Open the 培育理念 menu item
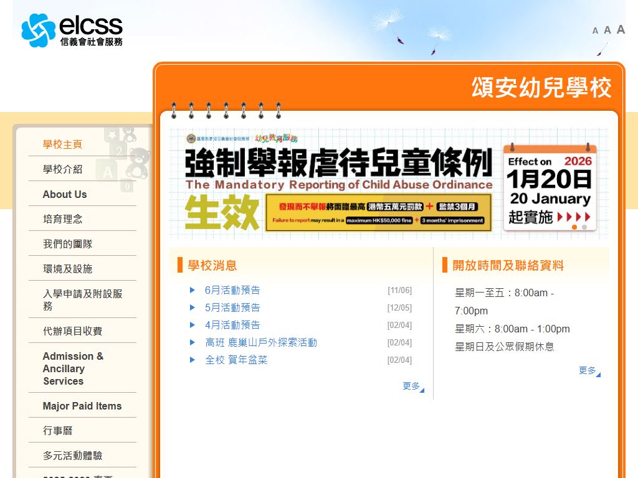The image size is (638, 478). point(63,219)
